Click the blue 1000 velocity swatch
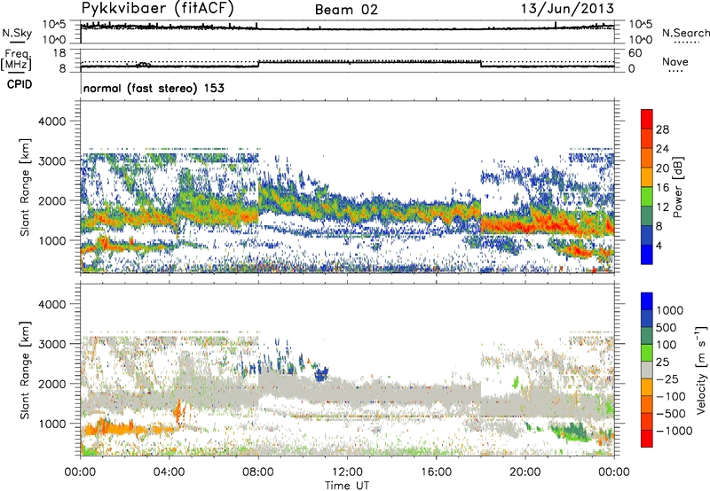 [x=647, y=301]
